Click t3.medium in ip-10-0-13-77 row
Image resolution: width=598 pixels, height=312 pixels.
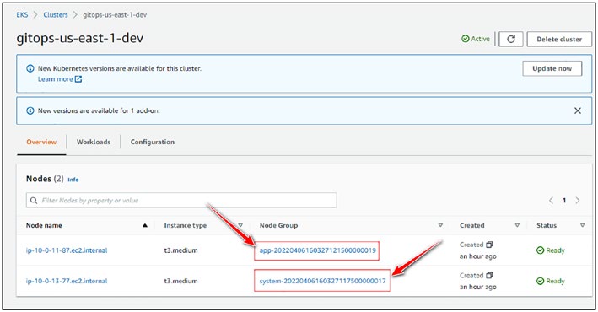tap(180, 281)
